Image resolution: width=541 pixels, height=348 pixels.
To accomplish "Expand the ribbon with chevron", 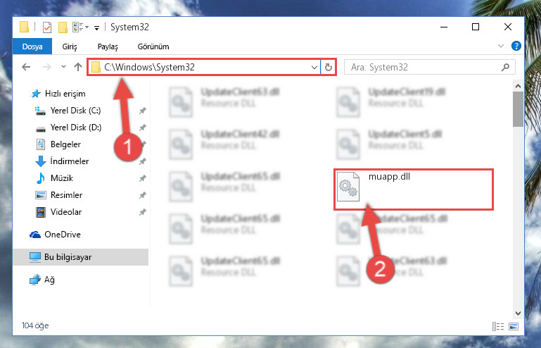I will 501,46.
